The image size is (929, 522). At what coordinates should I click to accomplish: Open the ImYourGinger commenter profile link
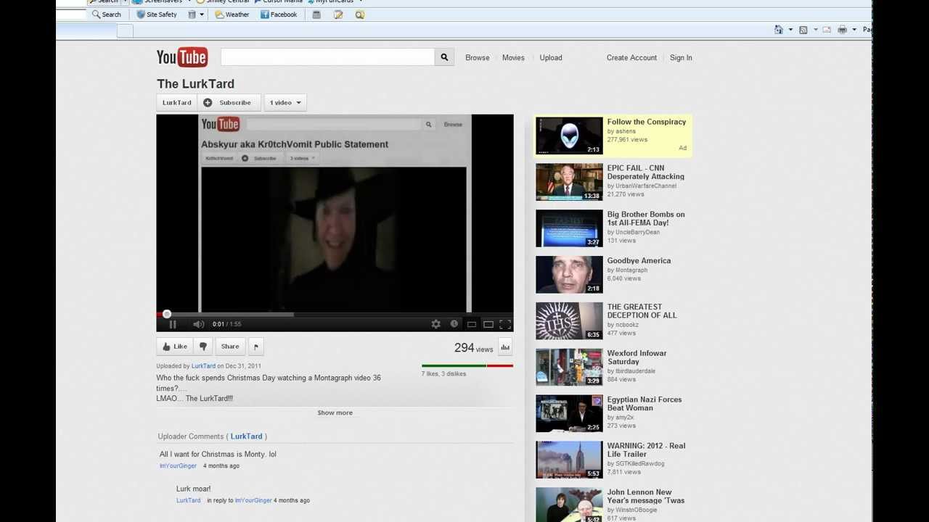[x=178, y=465]
